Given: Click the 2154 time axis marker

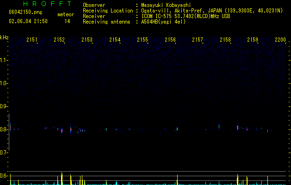Looking at the screenshot, I should coord(115,39).
